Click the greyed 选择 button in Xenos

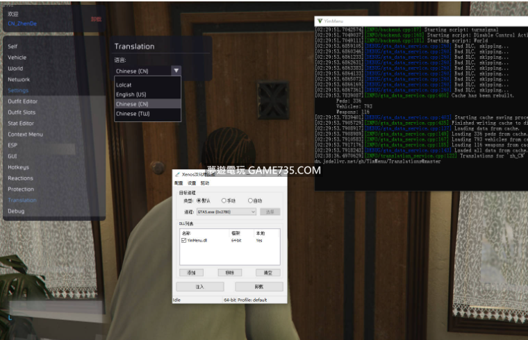270,212
